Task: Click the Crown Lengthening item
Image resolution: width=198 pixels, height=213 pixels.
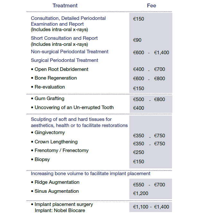Action: pyautogui.click(x=54, y=142)
